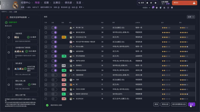Click the date 2/8/2025 display
Screen dimensions: 200x112
coord(165,2)
